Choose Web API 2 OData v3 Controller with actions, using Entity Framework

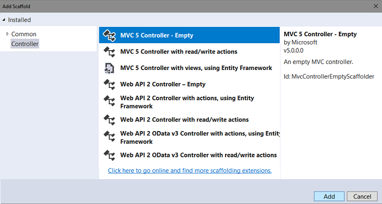tap(189, 137)
